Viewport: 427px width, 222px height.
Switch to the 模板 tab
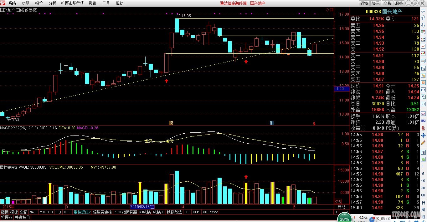pos(14,212)
